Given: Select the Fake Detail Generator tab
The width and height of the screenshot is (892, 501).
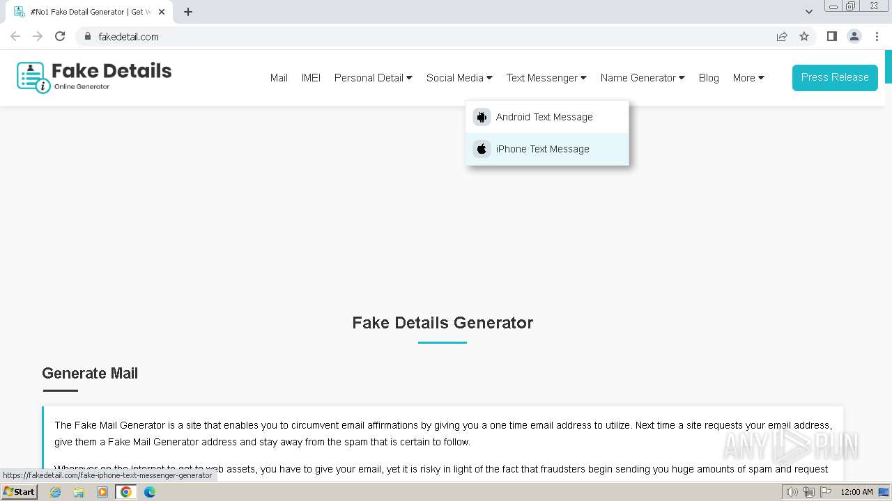Looking at the screenshot, I should [89, 12].
